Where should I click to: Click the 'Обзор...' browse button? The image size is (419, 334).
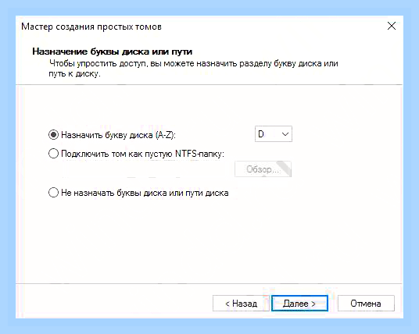(263, 169)
